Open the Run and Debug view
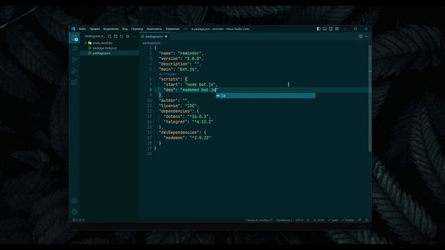 click(74, 71)
